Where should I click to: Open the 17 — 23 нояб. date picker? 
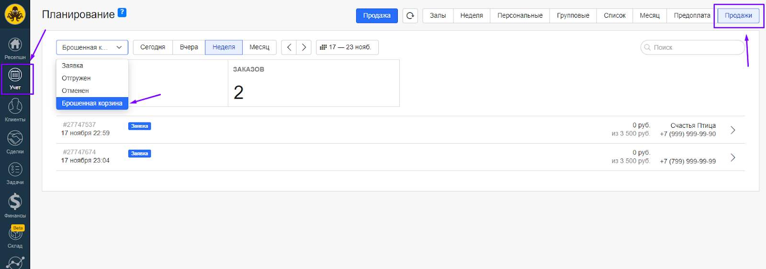[347, 47]
